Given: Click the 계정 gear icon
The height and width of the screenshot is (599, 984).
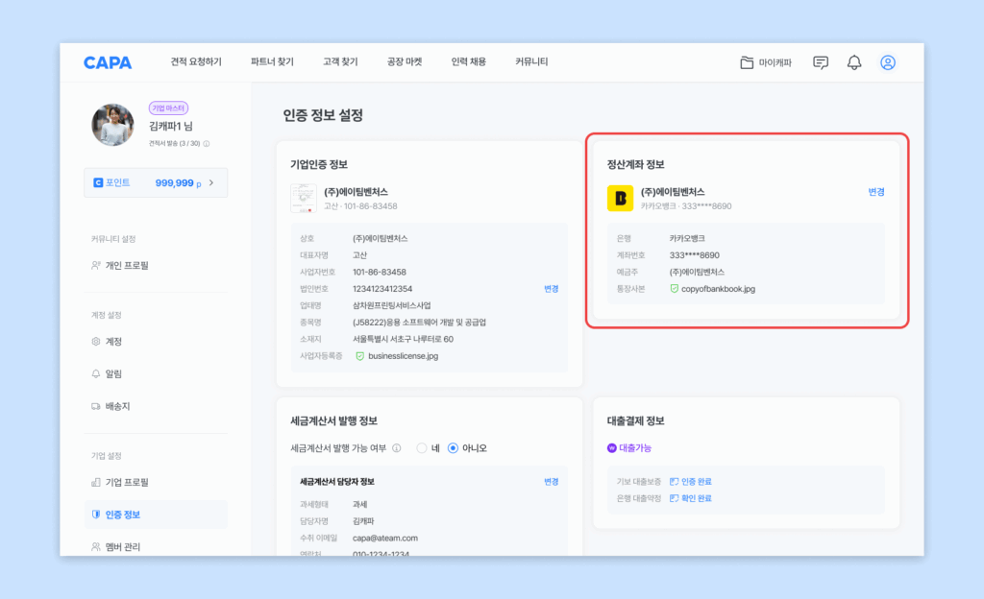Looking at the screenshot, I should tap(95, 342).
